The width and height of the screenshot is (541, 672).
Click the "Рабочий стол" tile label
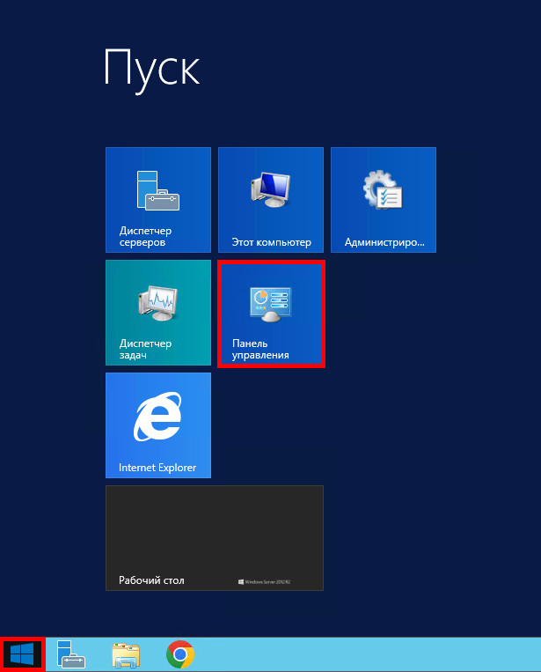click(151, 581)
